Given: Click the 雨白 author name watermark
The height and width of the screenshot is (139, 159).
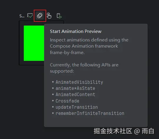Looking at the screenshot, I should (148, 131).
